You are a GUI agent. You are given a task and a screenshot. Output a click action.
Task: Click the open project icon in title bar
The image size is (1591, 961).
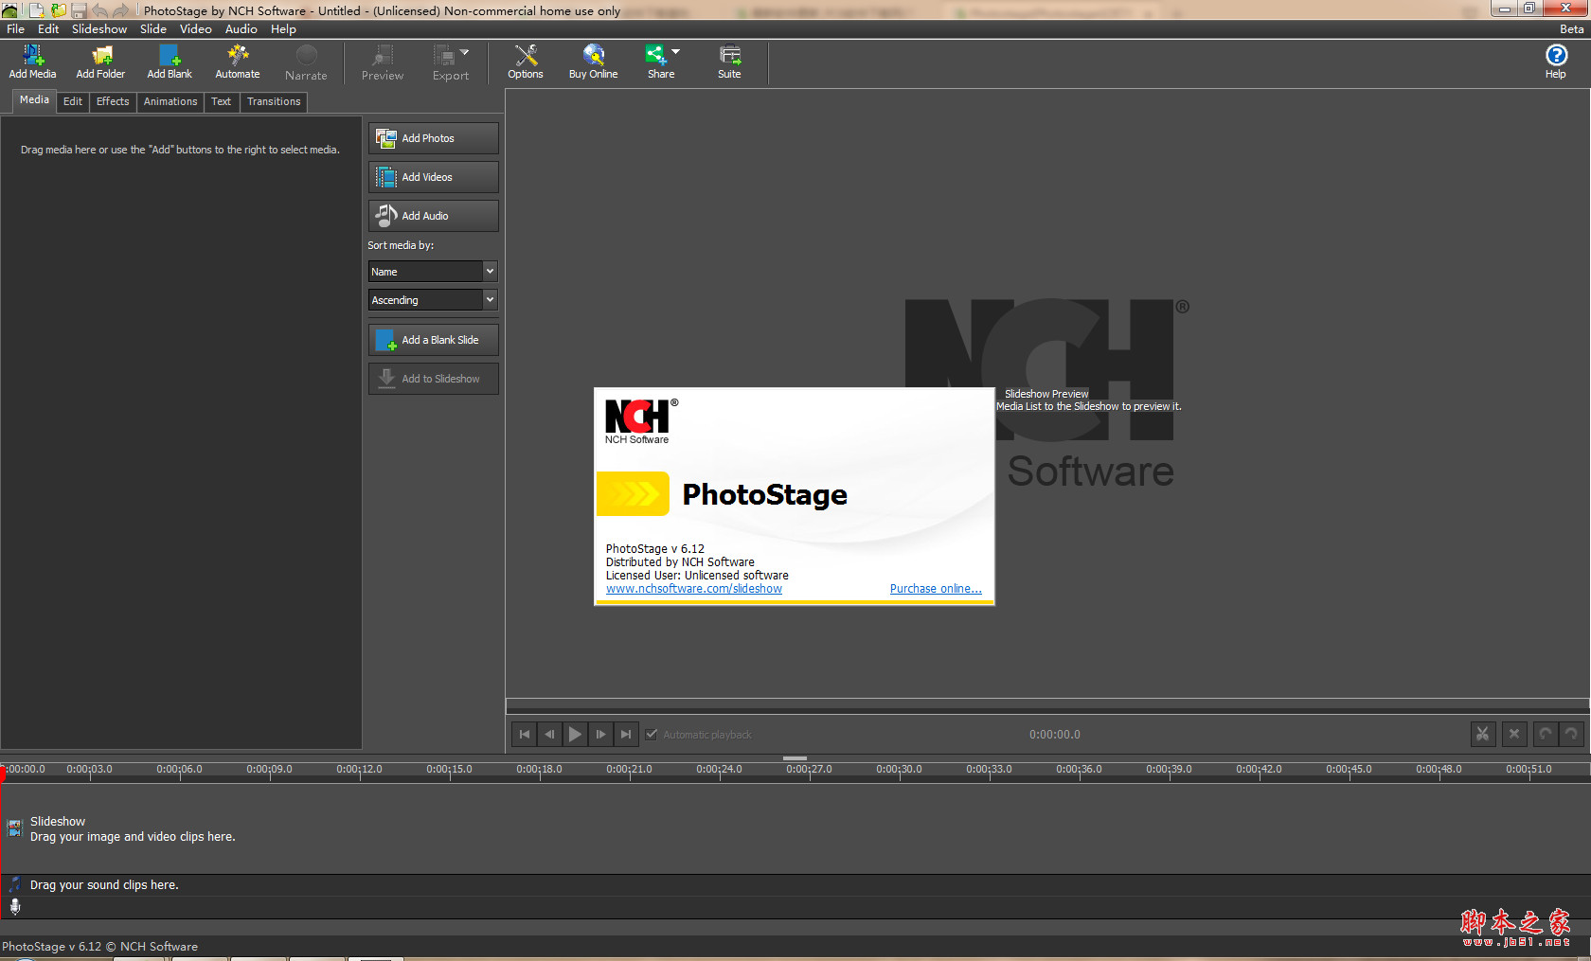(x=59, y=10)
